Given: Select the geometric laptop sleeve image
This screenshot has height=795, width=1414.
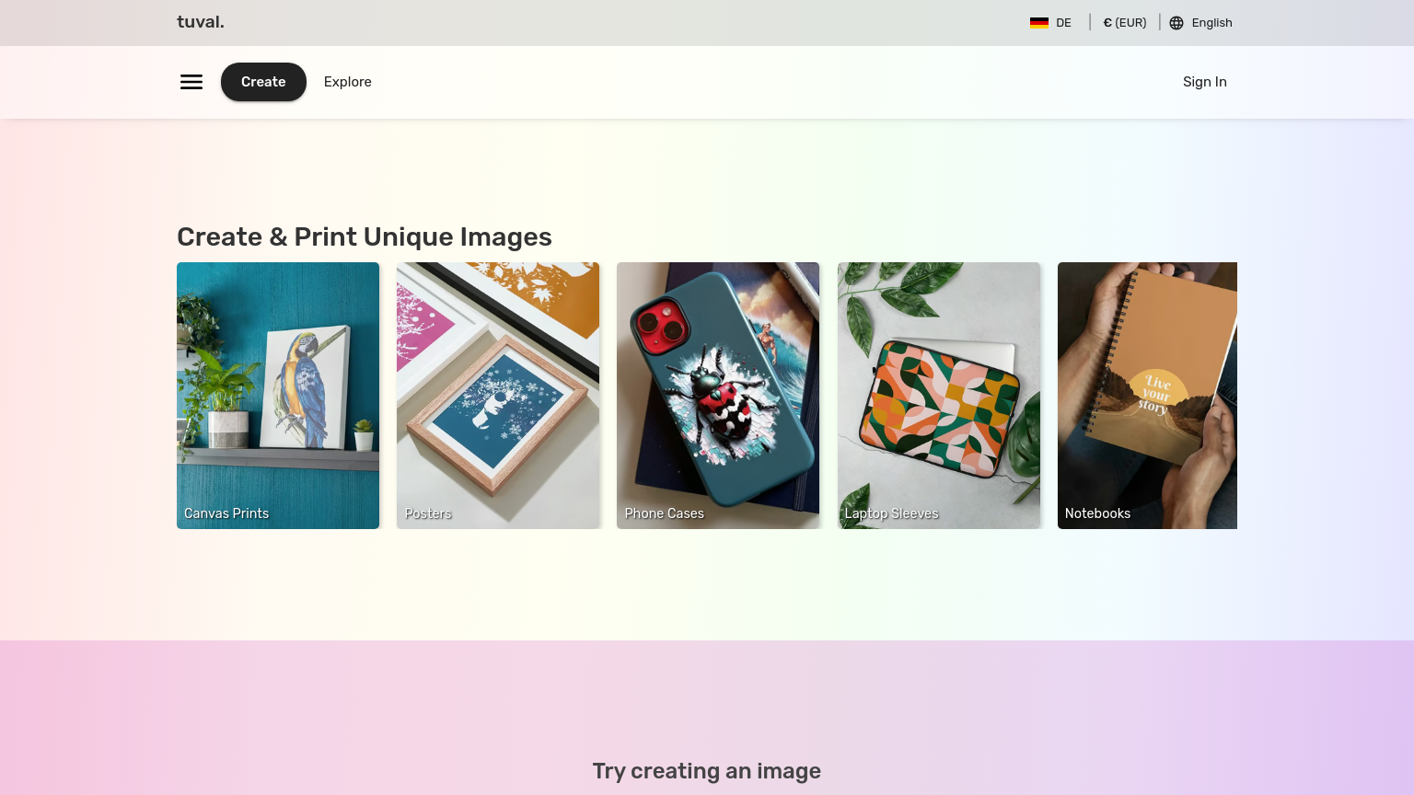Looking at the screenshot, I should coord(939,386).
